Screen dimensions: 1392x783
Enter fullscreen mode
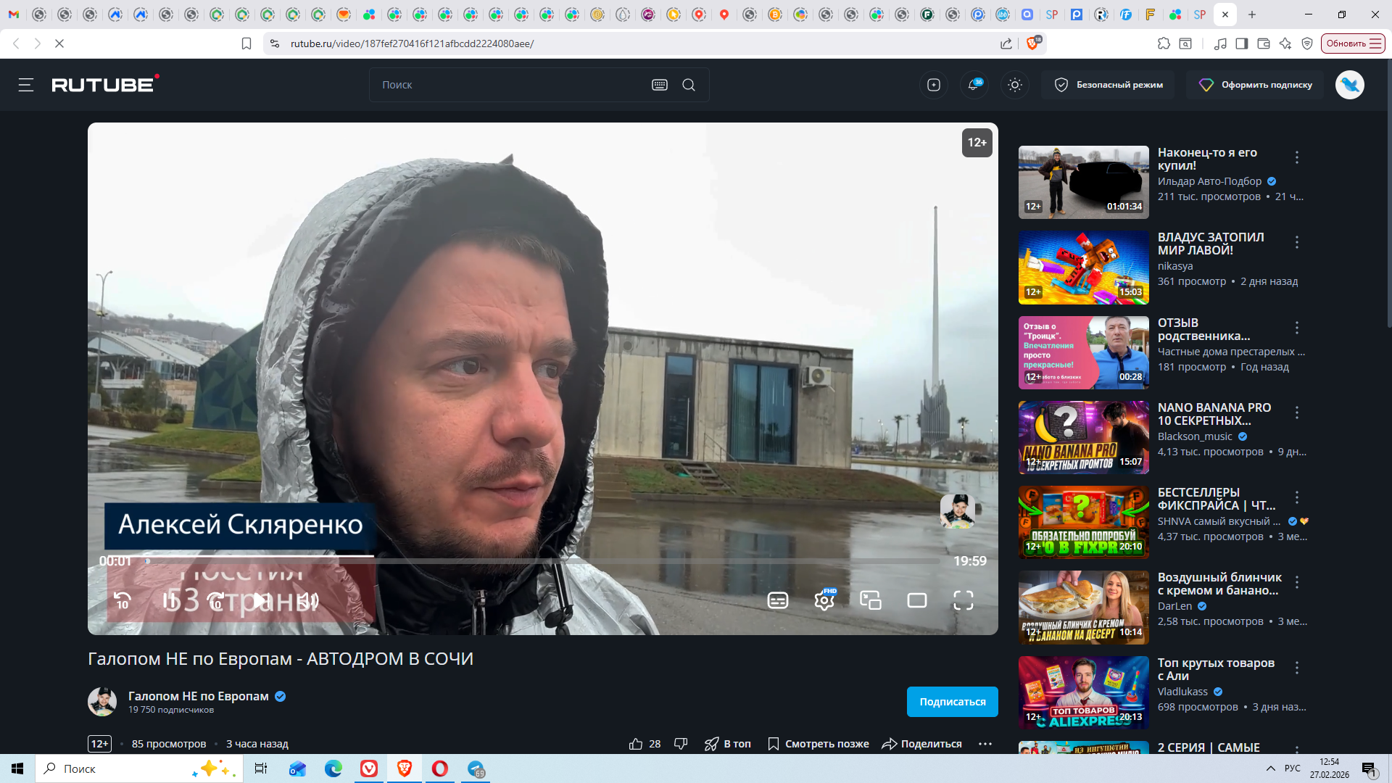click(963, 600)
